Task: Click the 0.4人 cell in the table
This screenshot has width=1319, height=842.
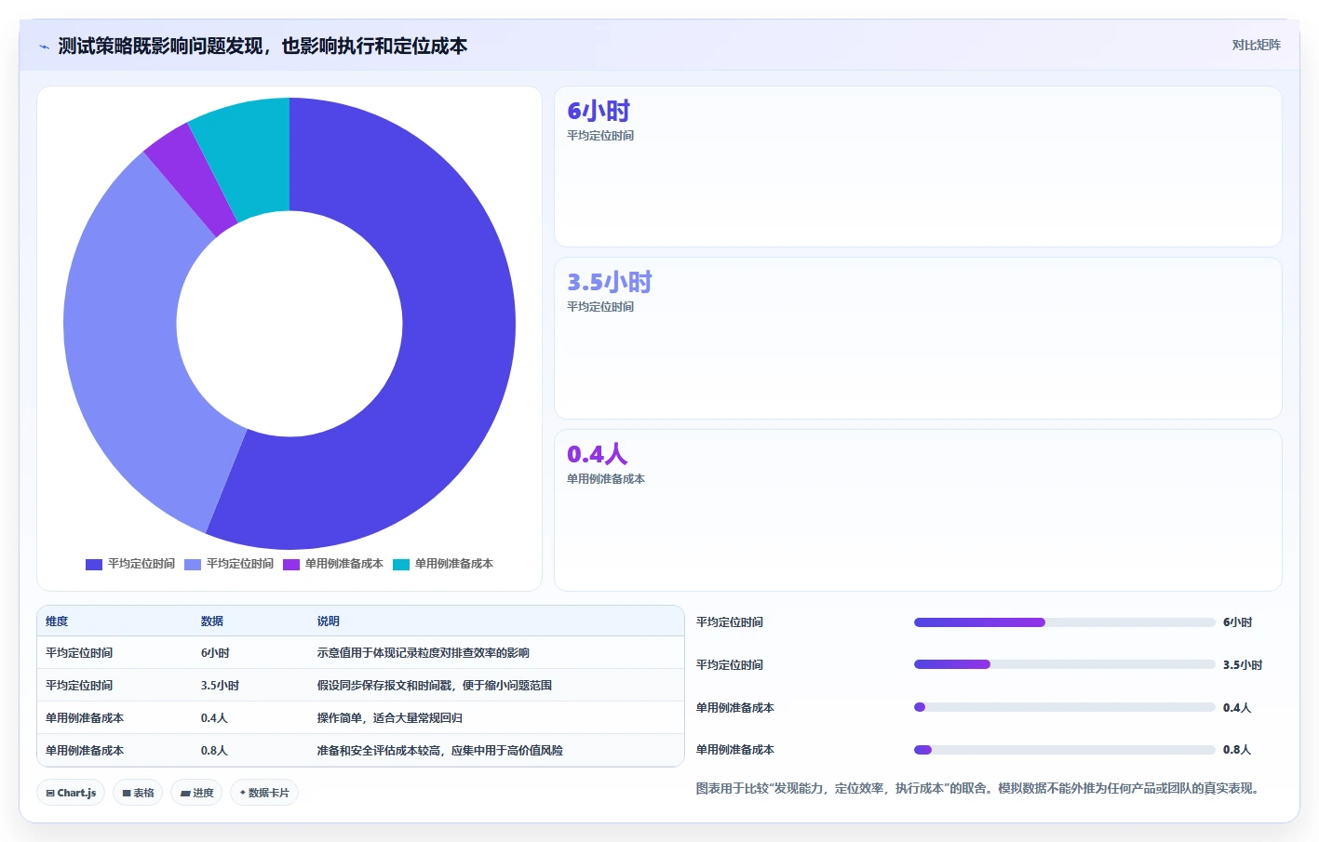Action: pos(214,718)
